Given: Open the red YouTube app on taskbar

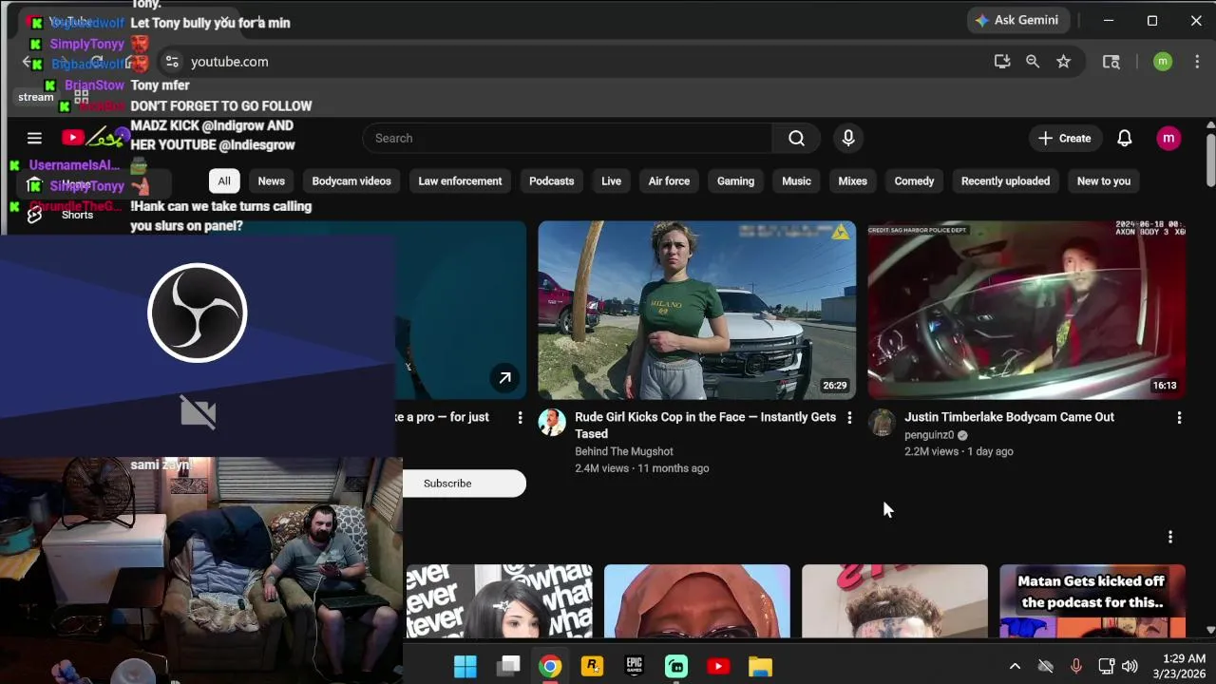Looking at the screenshot, I should (718, 667).
